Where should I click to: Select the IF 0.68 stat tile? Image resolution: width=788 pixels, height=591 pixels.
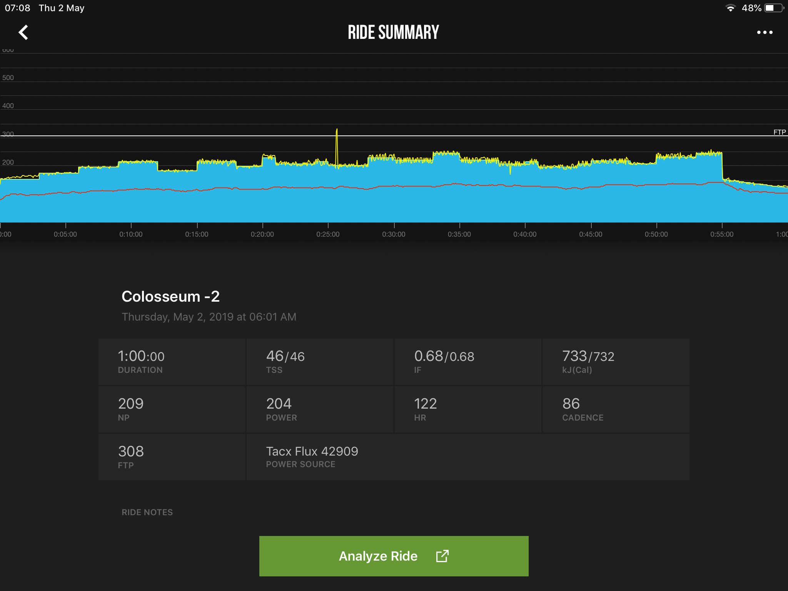coord(468,362)
